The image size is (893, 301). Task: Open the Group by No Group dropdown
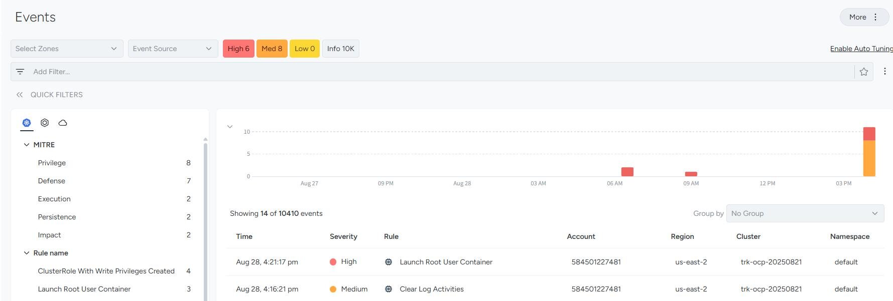click(x=805, y=213)
